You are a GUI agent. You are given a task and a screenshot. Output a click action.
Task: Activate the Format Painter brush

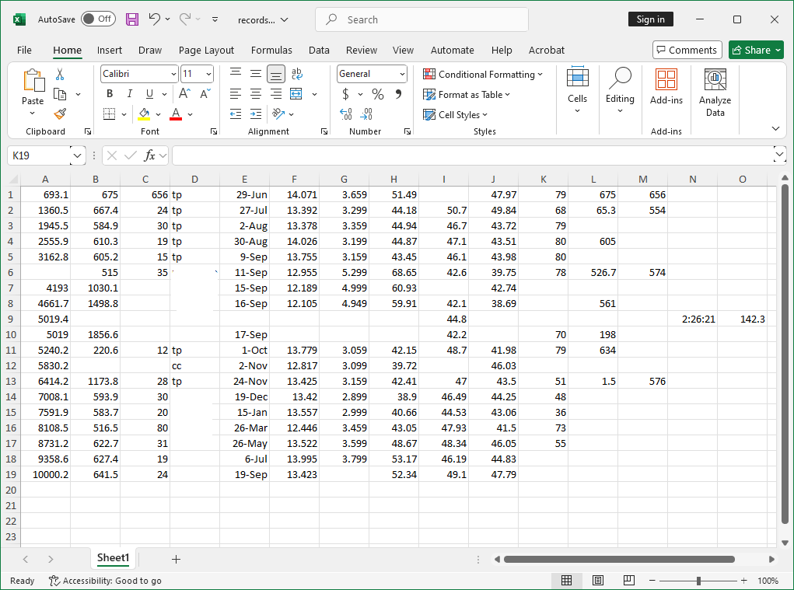coord(60,113)
